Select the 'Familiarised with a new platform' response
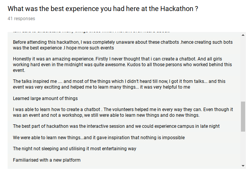The width and height of the screenshot is (252, 178). pos(47,160)
